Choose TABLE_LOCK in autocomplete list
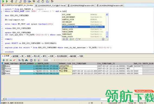The width and height of the screenshot is (154, 104). (83, 29)
